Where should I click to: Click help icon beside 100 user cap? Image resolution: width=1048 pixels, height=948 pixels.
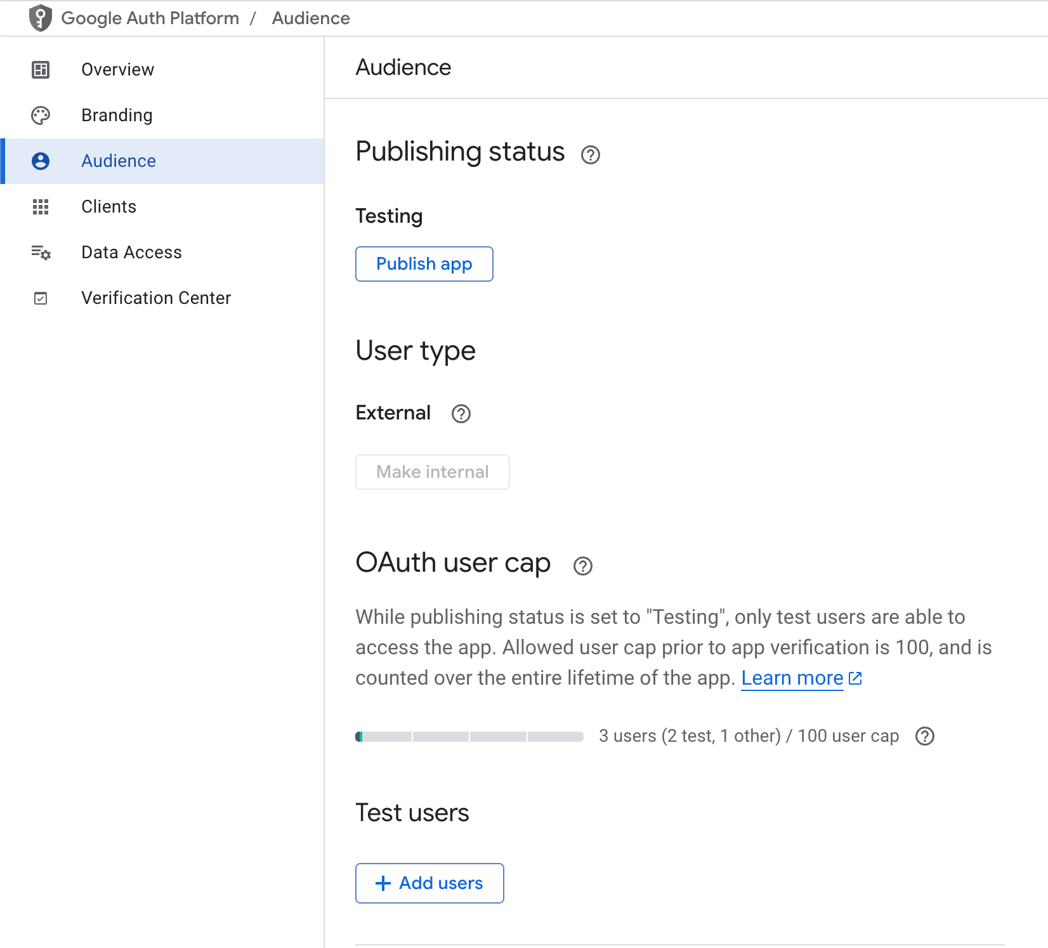click(x=924, y=736)
